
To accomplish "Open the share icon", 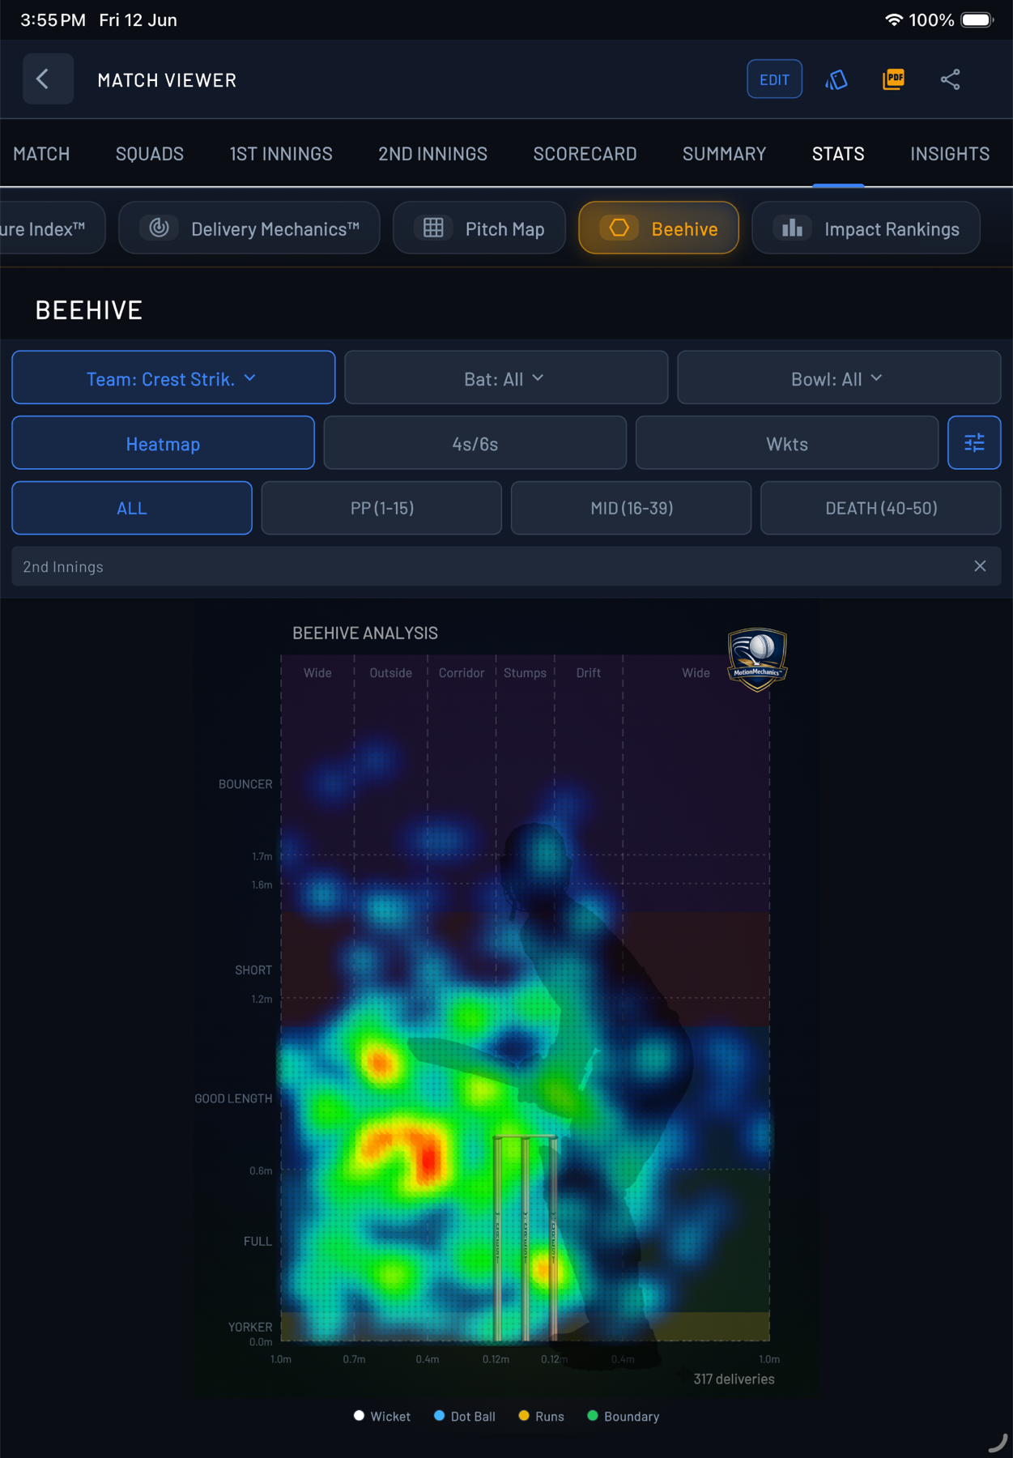I will point(951,79).
